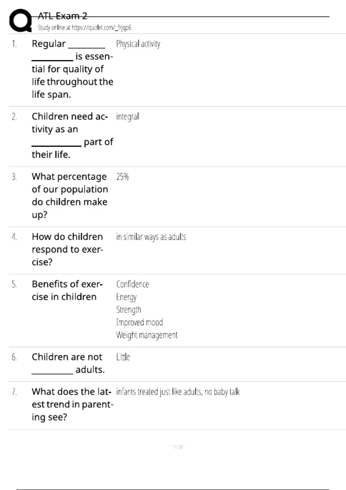
Task: Click the population percentage question
Action: pos(70,195)
